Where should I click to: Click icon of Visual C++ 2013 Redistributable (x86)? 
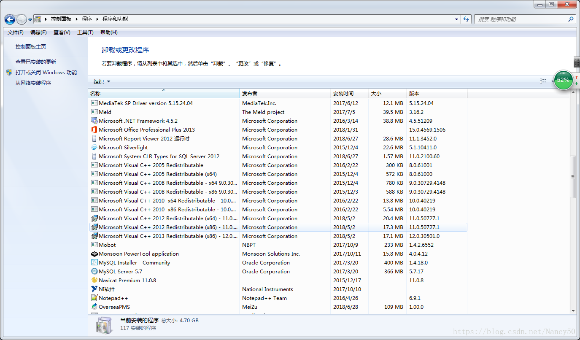click(94, 236)
